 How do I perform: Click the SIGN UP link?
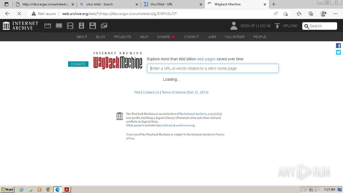[x=248, y=26]
